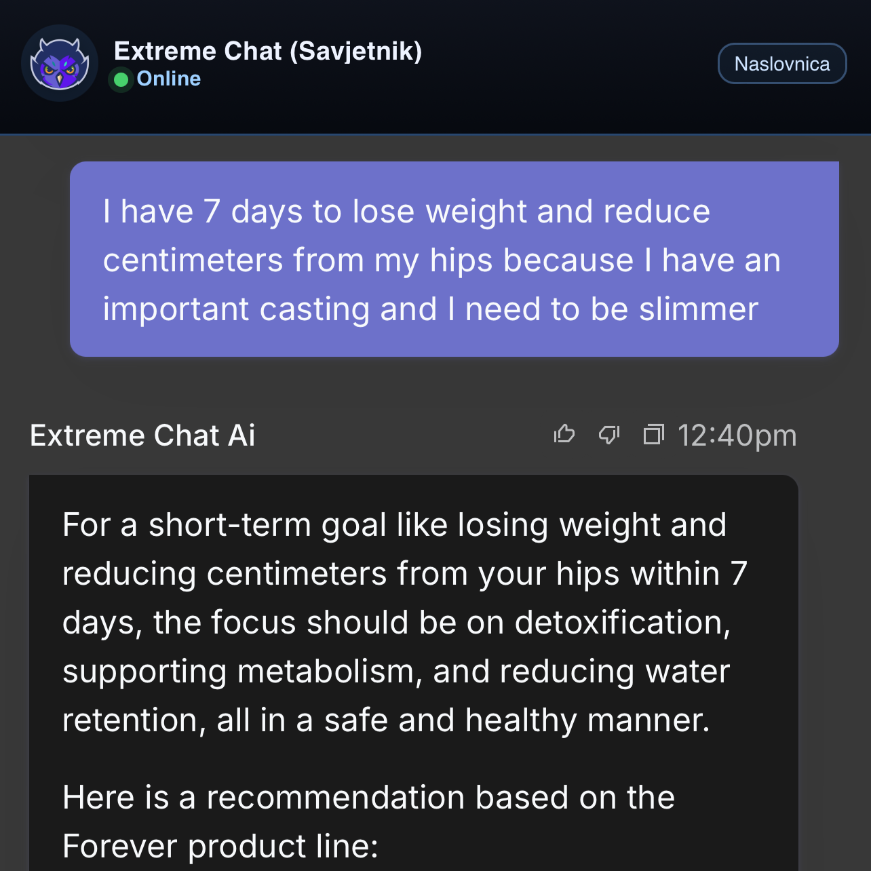
Task: Click the word detoxification in the reply
Action: [x=622, y=623]
